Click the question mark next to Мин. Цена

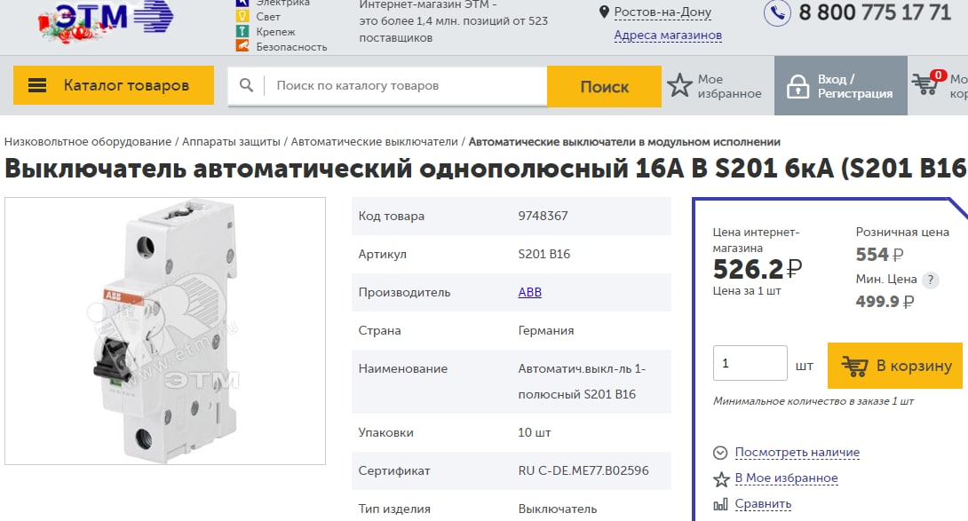[931, 280]
